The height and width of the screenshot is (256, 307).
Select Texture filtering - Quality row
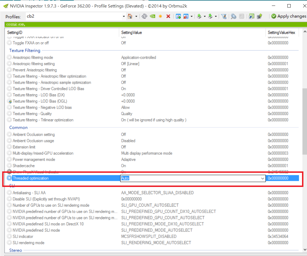point(152,114)
